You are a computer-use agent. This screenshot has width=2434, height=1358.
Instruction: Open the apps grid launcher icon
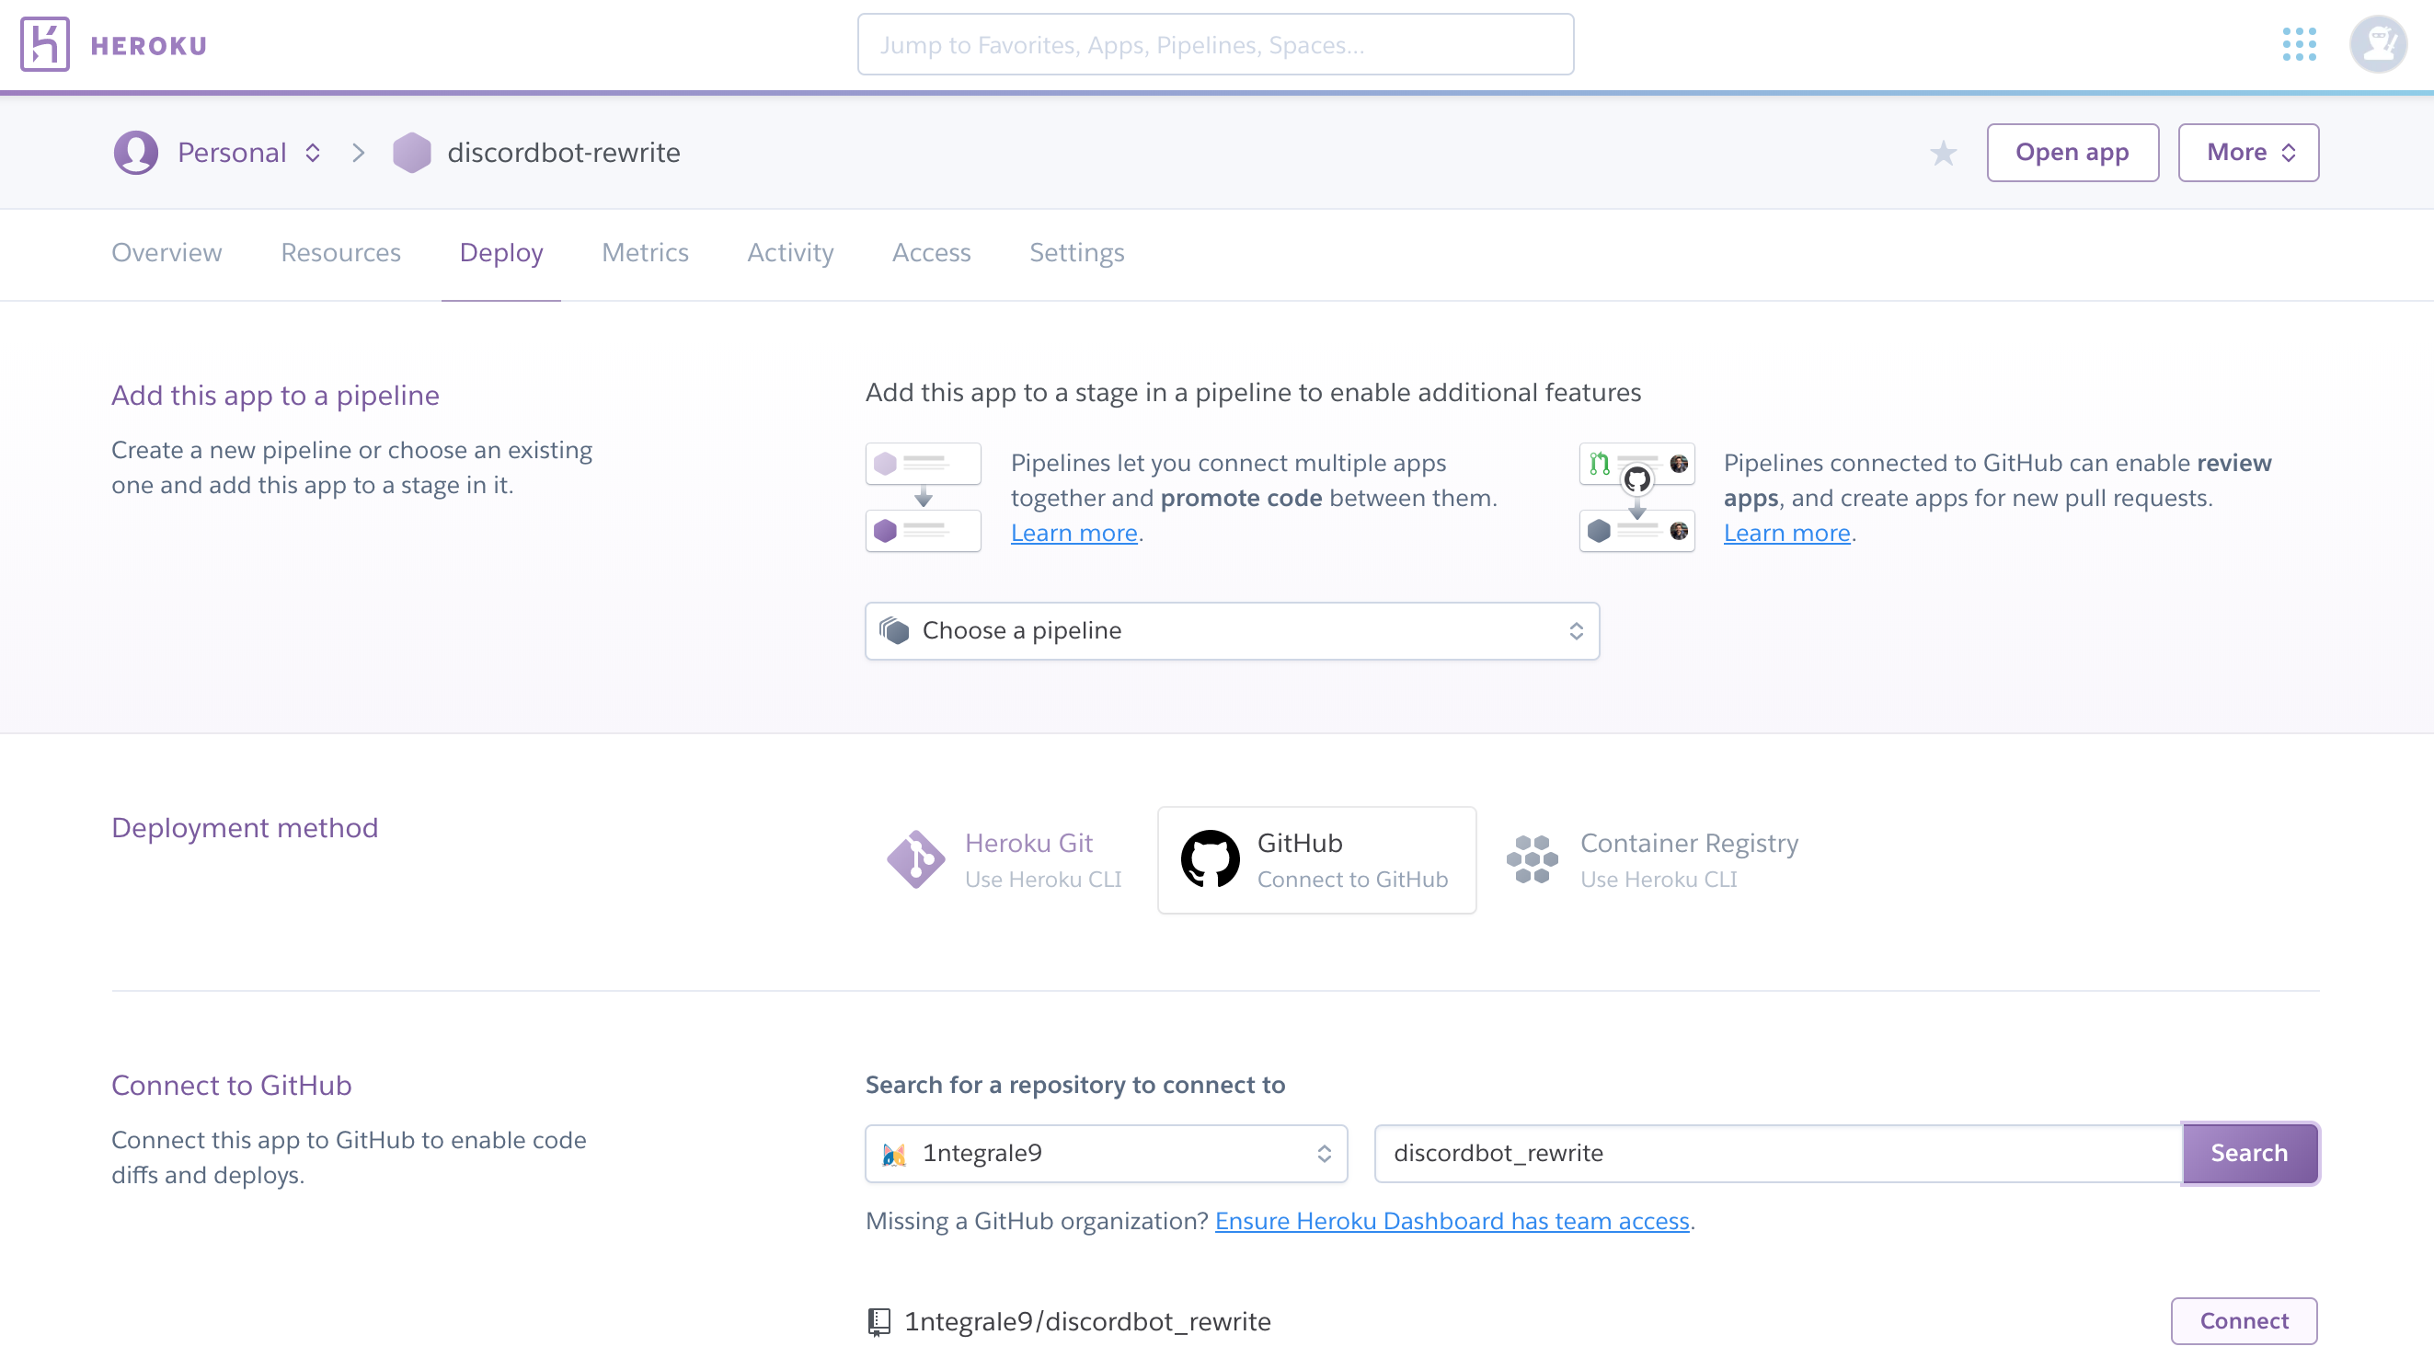click(2299, 44)
